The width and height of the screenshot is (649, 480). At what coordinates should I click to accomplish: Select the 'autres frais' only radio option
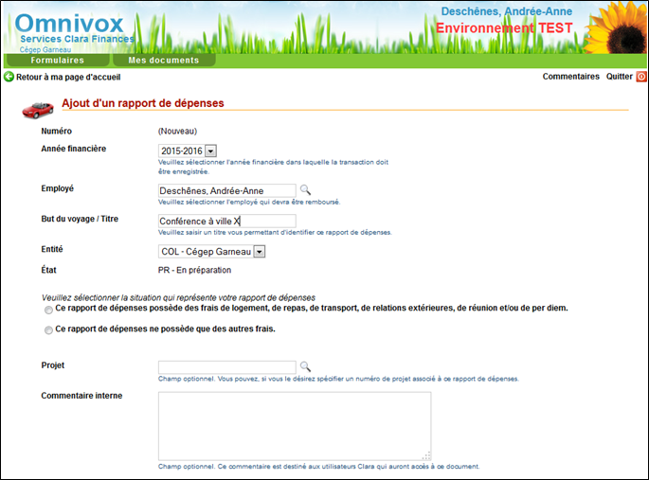48,330
